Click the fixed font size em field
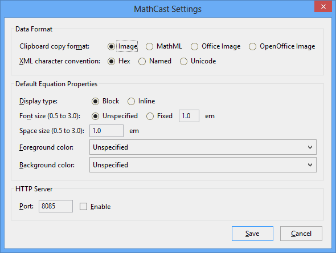This screenshot has width=336, height=253. click(x=189, y=116)
